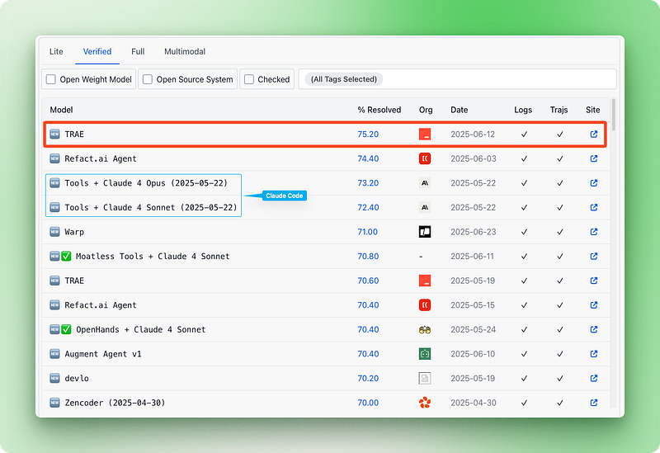Click the Augment Agent org logo

click(x=425, y=354)
